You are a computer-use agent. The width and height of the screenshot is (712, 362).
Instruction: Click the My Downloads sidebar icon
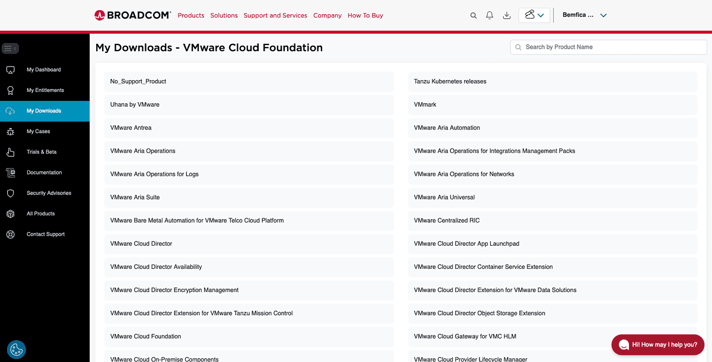(x=9, y=110)
